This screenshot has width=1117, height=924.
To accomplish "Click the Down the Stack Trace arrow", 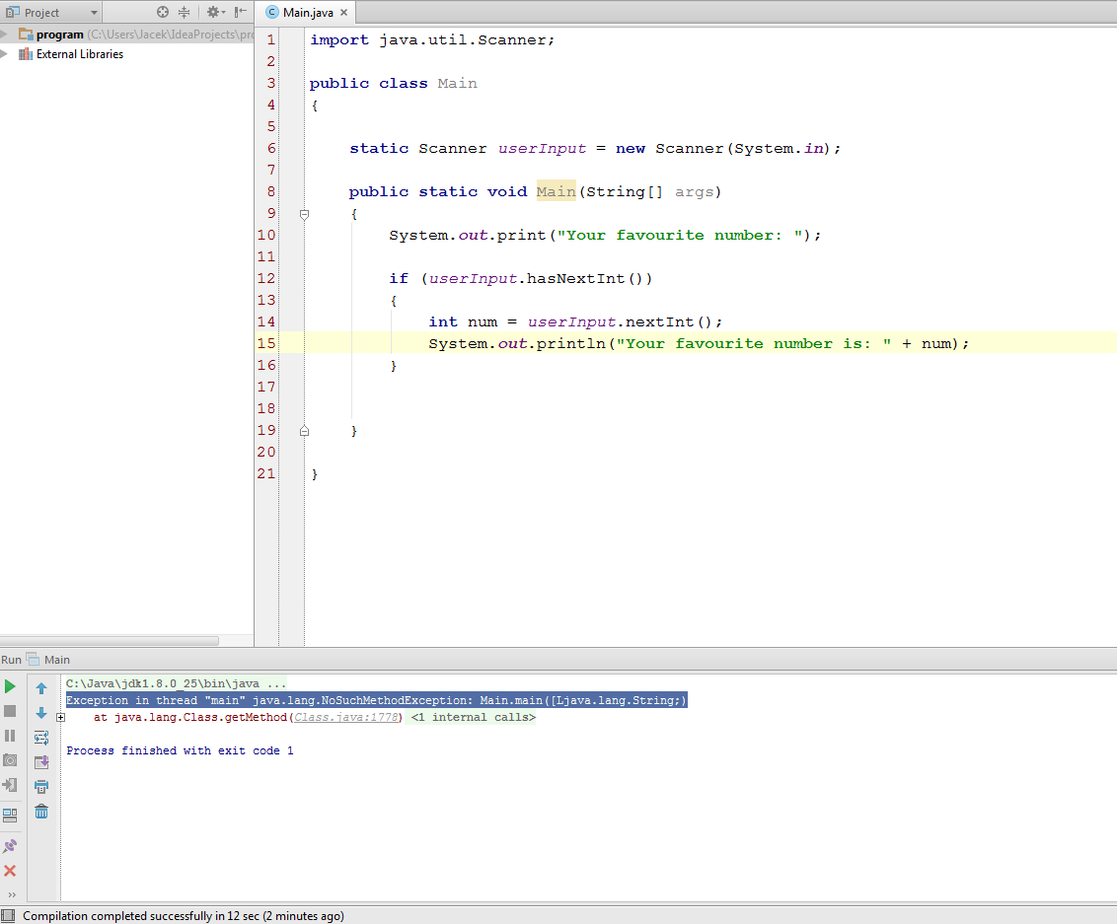I will coord(41,713).
